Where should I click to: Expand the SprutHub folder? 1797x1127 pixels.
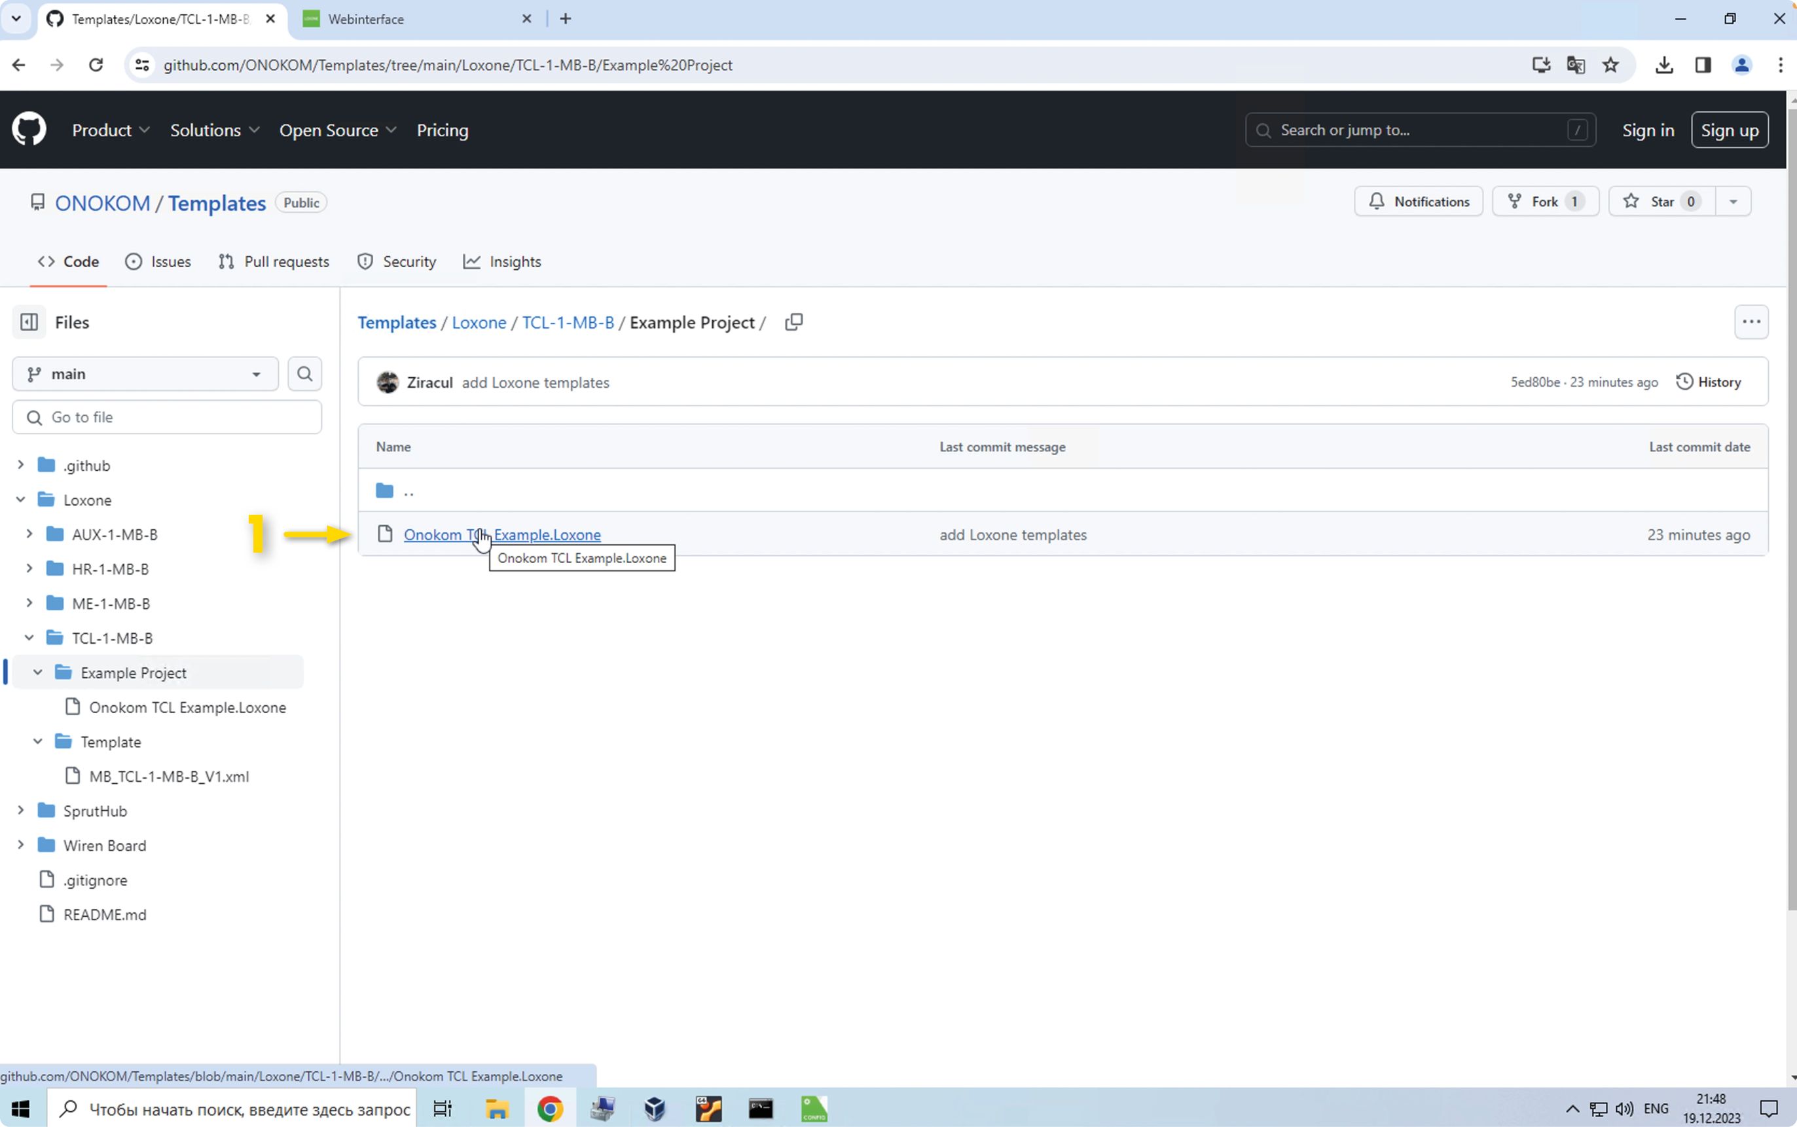click(x=21, y=810)
